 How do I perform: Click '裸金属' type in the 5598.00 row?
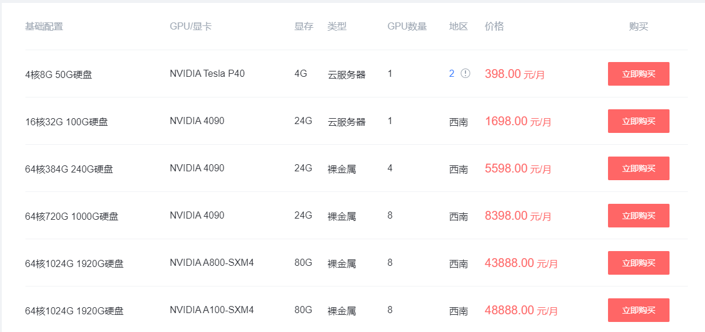tap(342, 170)
